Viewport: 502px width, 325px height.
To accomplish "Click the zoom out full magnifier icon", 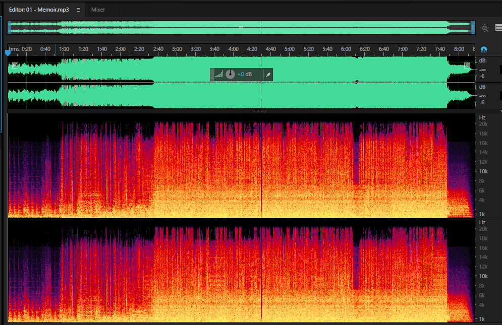I will 485,28.
